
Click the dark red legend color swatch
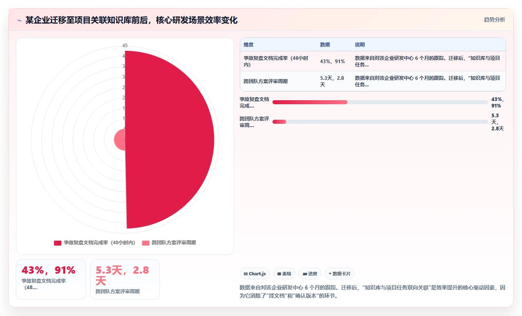(58, 243)
